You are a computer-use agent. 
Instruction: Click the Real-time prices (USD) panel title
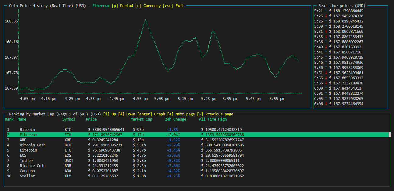pos(342,6)
